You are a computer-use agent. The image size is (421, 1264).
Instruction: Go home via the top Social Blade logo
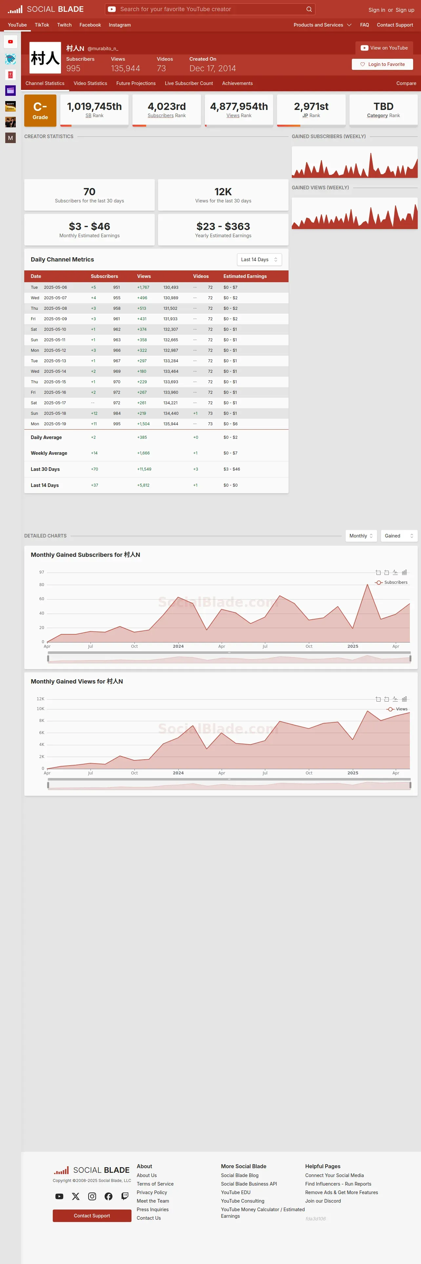click(x=46, y=9)
